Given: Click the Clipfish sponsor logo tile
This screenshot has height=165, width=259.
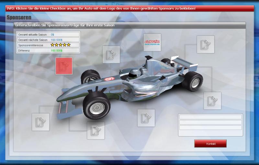Looking at the screenshot, I should click(152, 42).
